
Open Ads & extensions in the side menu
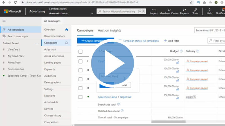tap(54, 56)
